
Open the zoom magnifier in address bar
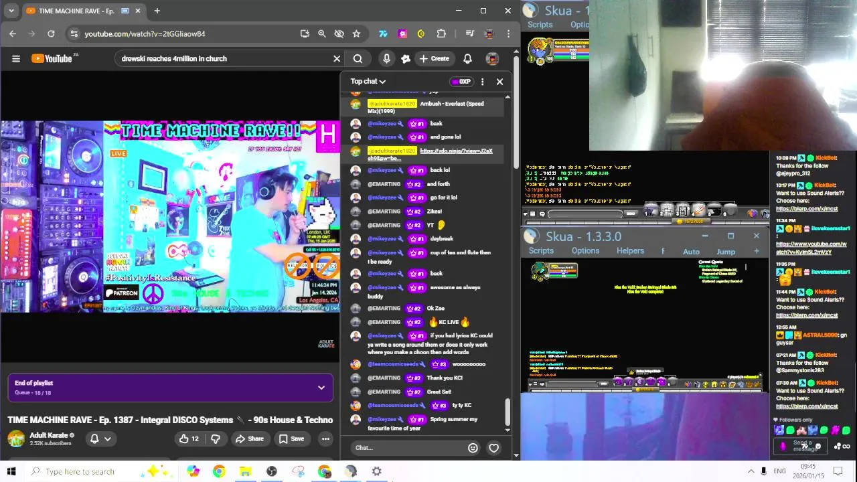[322, 33]
